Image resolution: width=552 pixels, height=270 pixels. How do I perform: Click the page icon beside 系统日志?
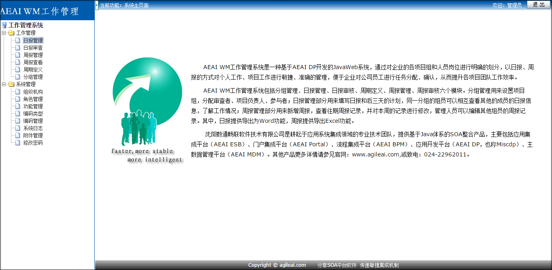[x=18, y=128]
